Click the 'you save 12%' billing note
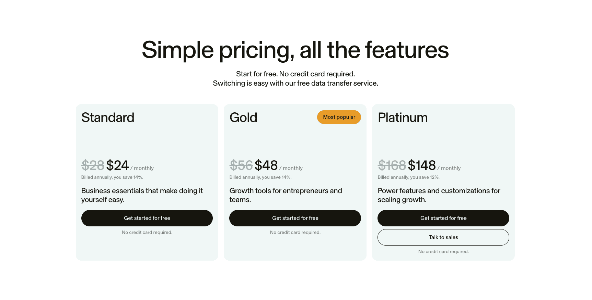 tap(408, 177)
